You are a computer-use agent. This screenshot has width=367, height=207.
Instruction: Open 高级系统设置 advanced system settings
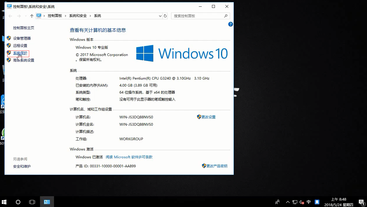click(x=24, y=60)
